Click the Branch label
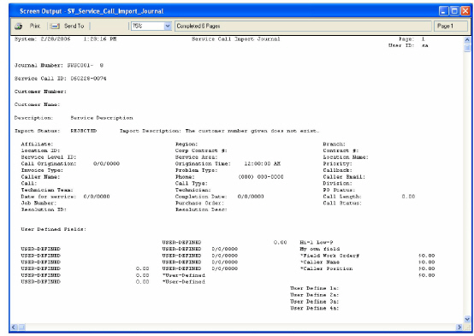Viewport: 474px width, 336px height. pyautogui.click(x=334, y=144)
